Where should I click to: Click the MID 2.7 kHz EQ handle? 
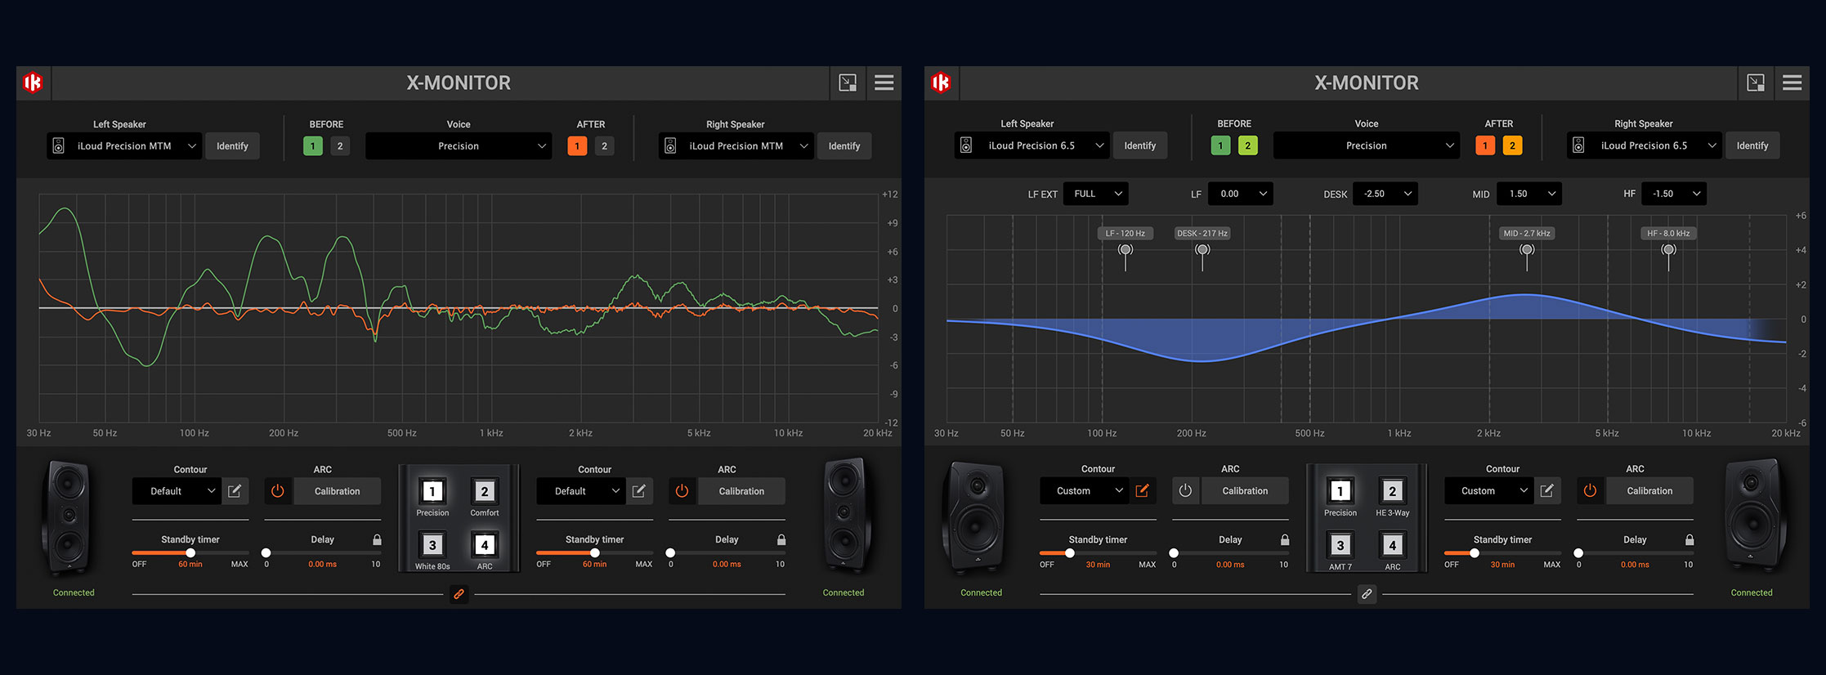[1526, 250]
